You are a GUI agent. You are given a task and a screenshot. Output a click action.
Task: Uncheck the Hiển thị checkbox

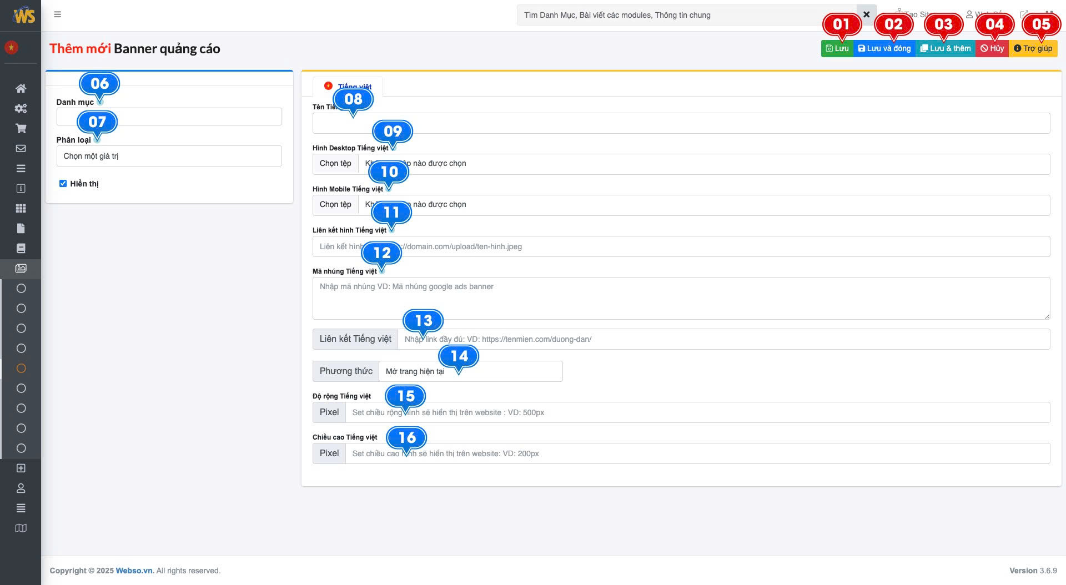pos(63,184)
